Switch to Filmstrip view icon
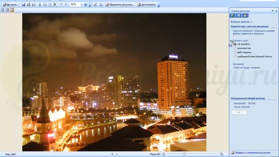 7,10
